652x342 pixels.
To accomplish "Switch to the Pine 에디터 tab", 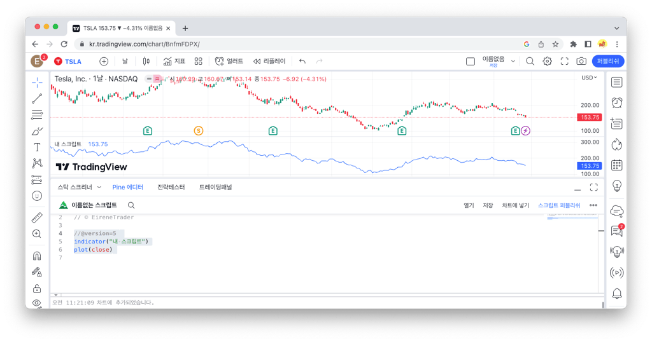I will click(127, 187).
